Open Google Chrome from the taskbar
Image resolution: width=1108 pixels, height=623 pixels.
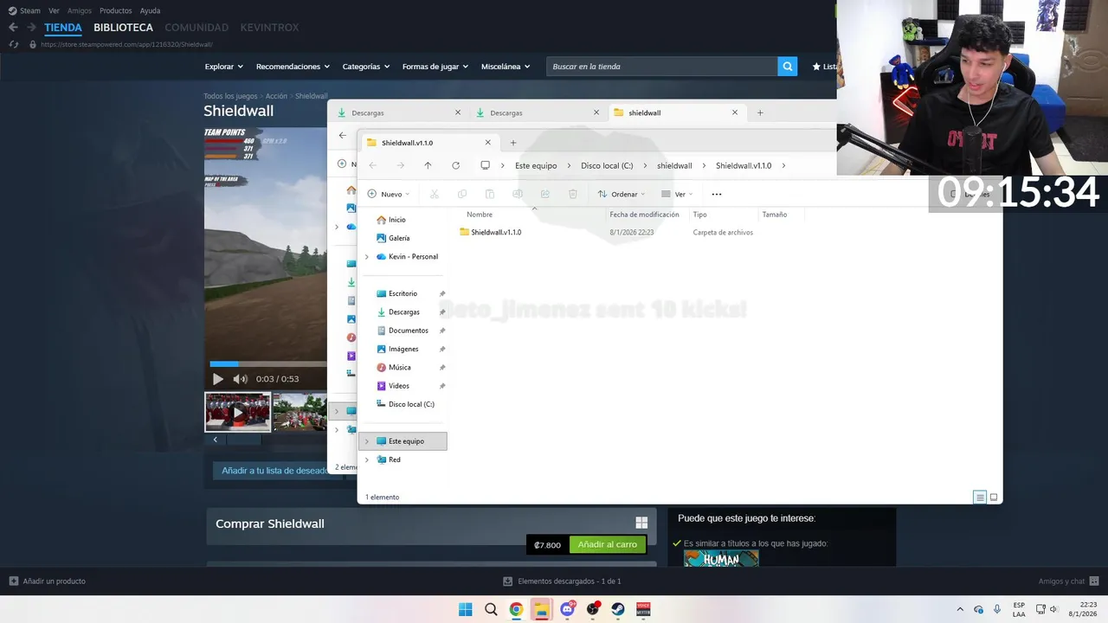516,609
